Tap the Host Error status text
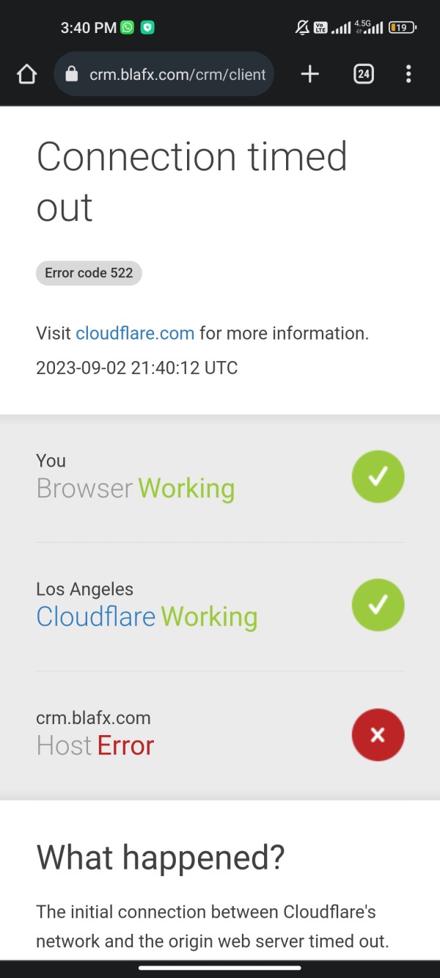Image resolution: width=440 pixels, height=978 pixels. pos(95,745)
